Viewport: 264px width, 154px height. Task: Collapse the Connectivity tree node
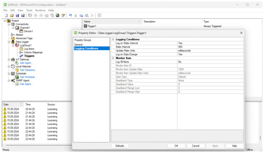9,25
